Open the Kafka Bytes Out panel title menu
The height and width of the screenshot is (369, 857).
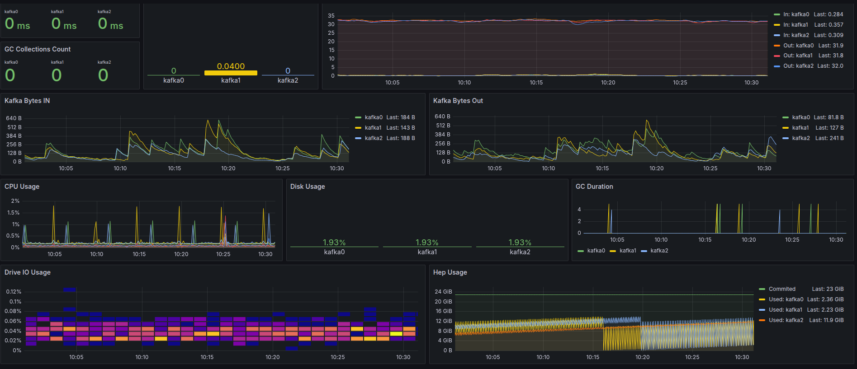click(458, 101)
